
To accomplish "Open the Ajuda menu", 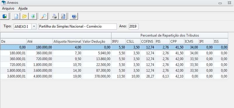I will tap(23, 8).
